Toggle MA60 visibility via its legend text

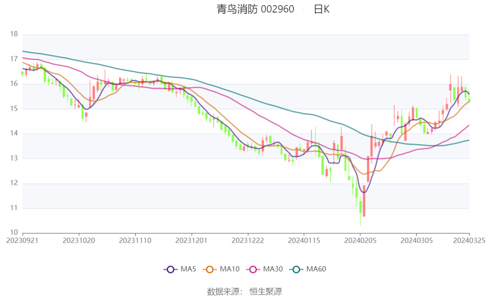(316, 269)
